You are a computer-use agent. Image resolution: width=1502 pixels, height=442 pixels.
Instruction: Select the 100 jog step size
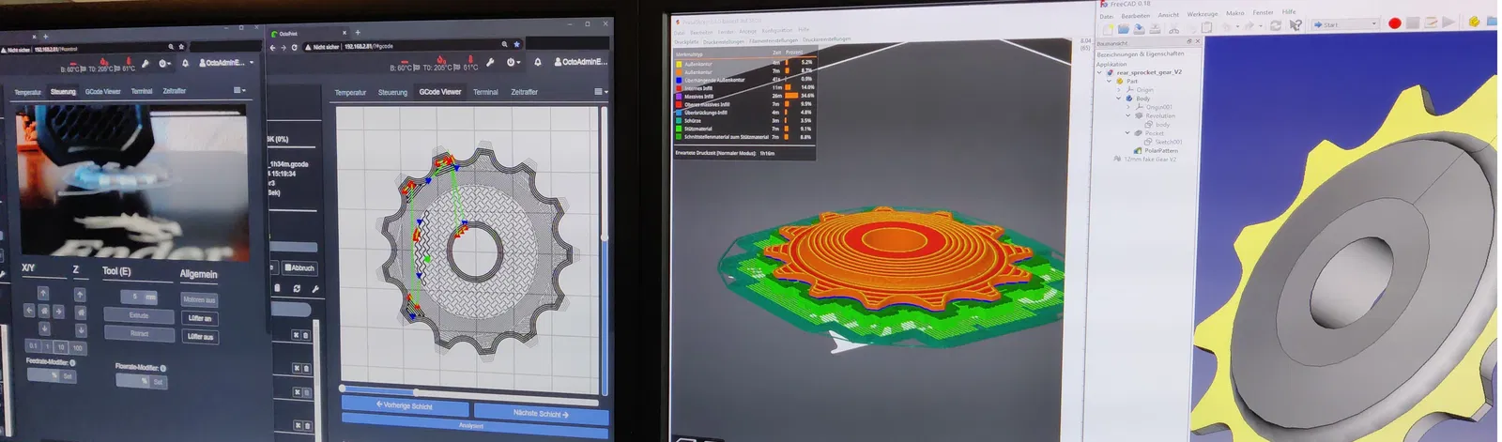click(x=78, y=348)
